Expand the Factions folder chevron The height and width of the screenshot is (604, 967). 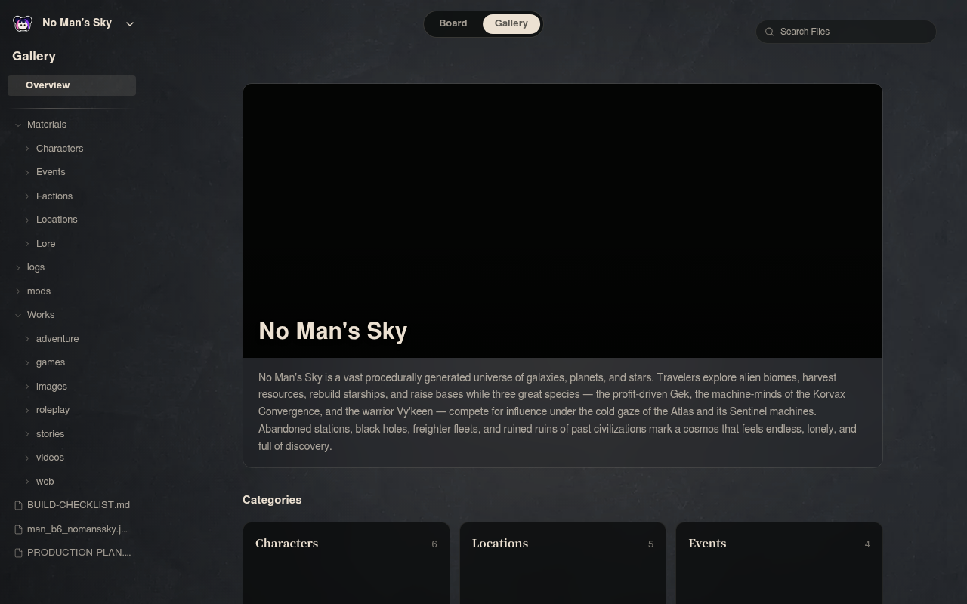(x=27, y=196)
